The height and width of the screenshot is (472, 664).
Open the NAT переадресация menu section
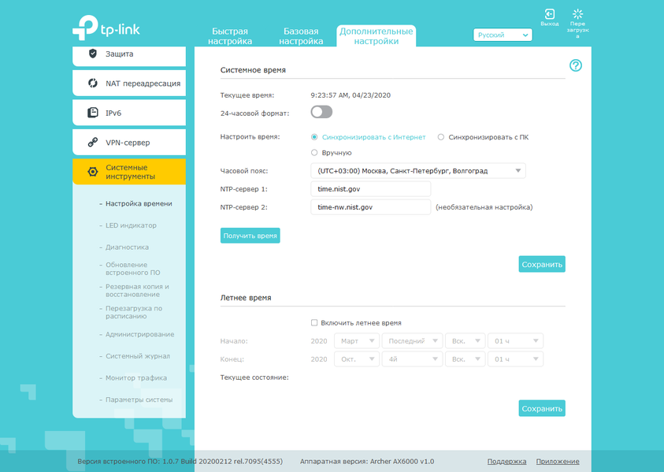(129, 83)
